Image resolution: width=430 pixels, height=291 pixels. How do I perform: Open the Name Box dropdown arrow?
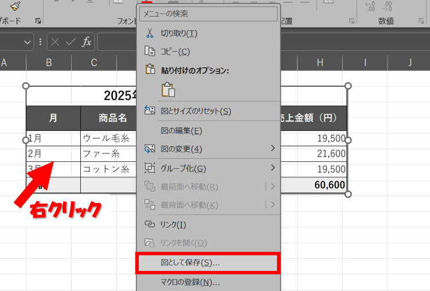(27, 42)
